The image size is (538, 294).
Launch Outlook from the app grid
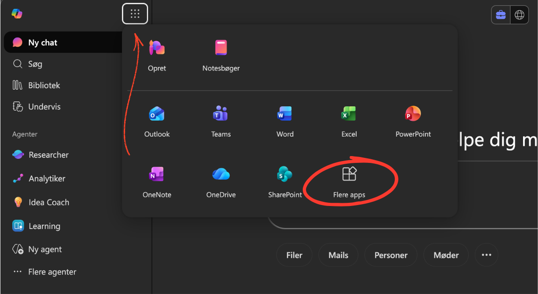coord(157,122)
